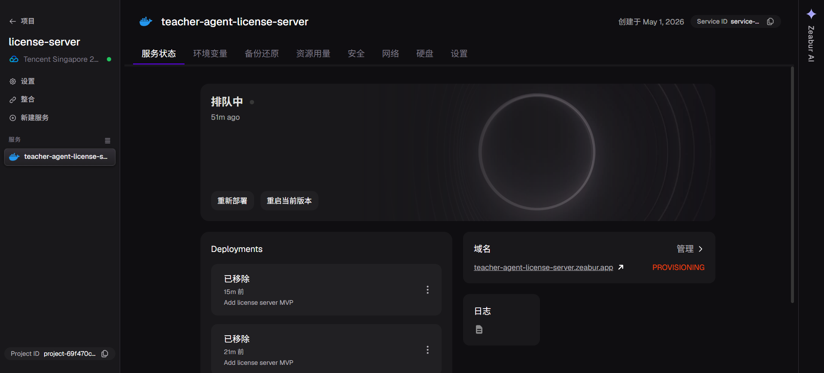Select the 安全 tab
The width and height of the screenshot is (824, 373).
(x=356, y=54)
